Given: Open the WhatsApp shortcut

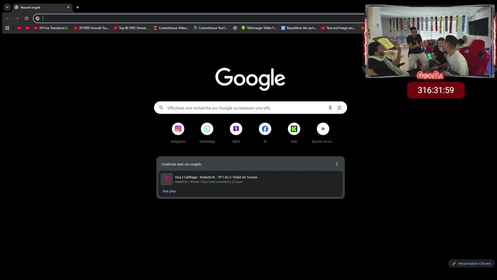Looking at the screenshot, I should (x=207, y=133).
